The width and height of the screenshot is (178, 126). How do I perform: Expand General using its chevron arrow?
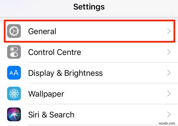pyautogui.click(x=169, y=31)
